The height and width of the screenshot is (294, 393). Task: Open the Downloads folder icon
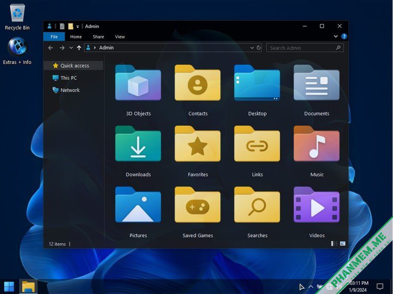(x=138, y=144)
